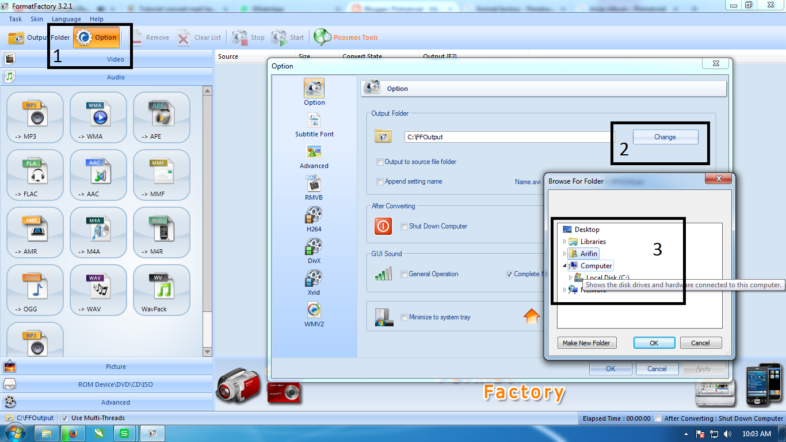Click the Stop toolbar button
The image size is (786, 442).
pos(248,37)
